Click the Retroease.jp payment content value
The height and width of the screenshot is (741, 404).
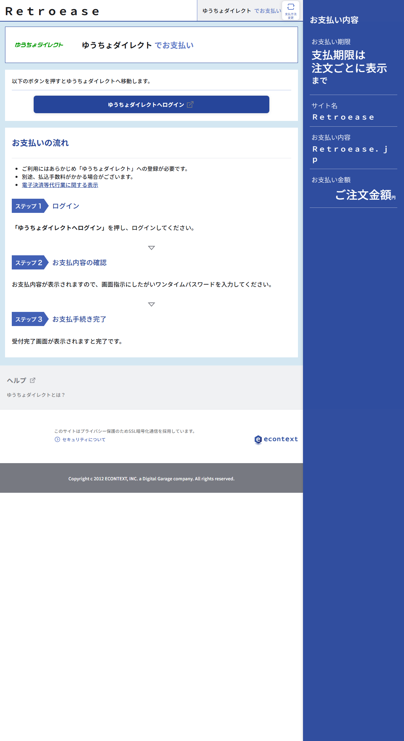(350, 154)
